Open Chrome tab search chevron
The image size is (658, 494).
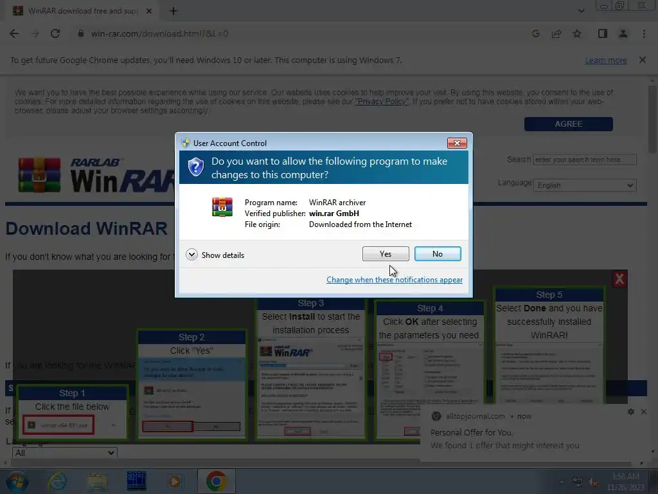[581, 11]
